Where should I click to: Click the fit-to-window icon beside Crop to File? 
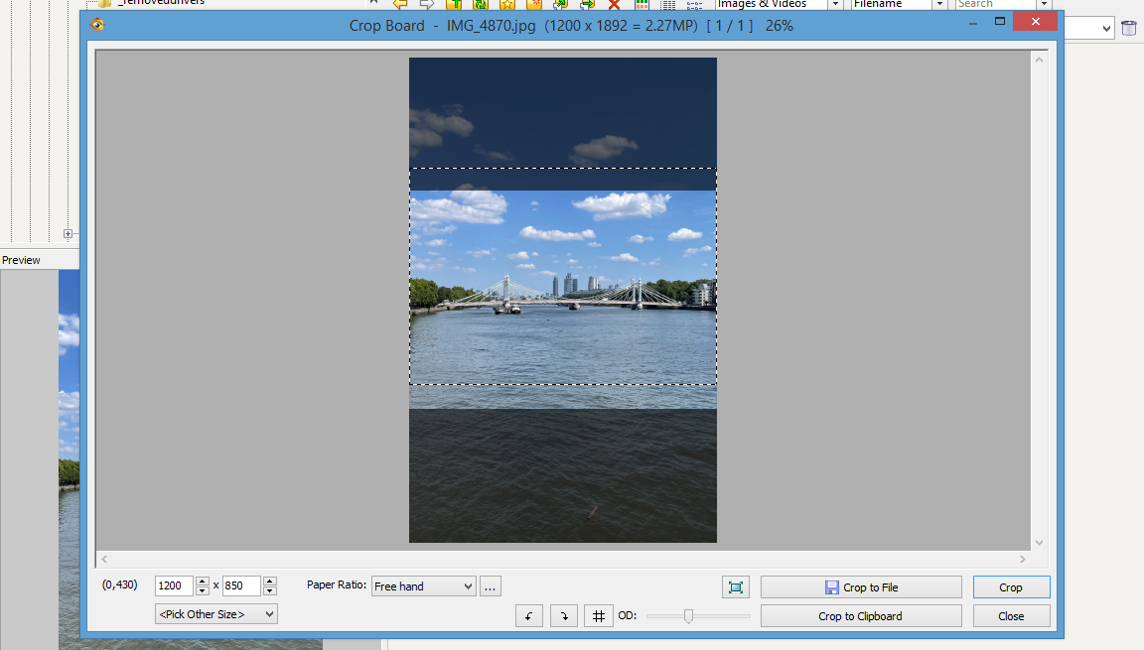coord(736,587)
